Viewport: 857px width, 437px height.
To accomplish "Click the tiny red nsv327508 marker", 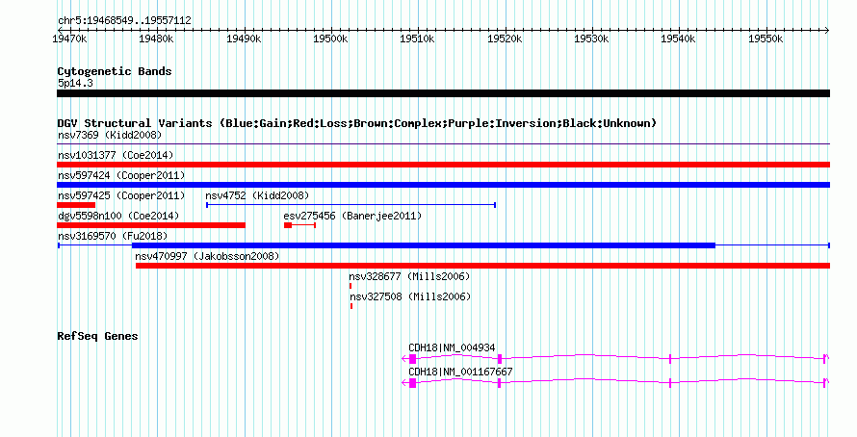I will [x=351, y=306].
